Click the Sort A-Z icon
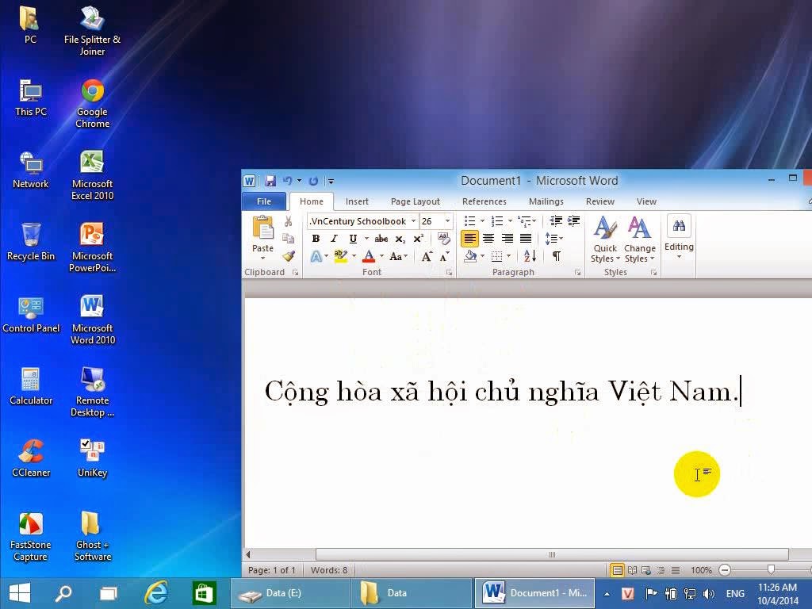Screen dimensions: 812x609 (530, 256)
